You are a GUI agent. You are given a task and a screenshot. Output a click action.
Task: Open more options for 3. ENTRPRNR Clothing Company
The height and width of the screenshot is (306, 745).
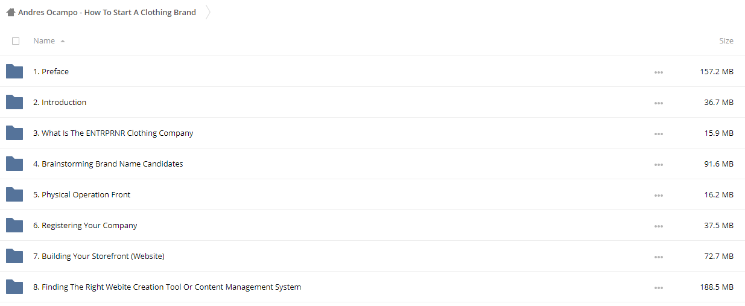tap(658, 134)
